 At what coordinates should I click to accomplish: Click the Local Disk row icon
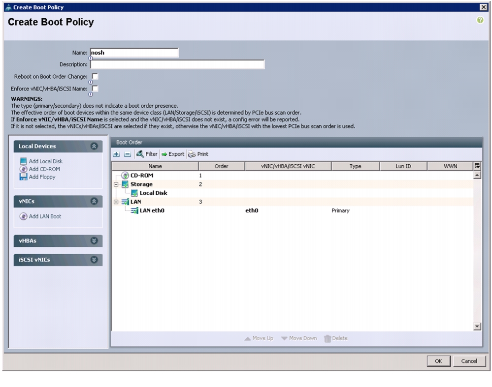[x=134, y=193]
